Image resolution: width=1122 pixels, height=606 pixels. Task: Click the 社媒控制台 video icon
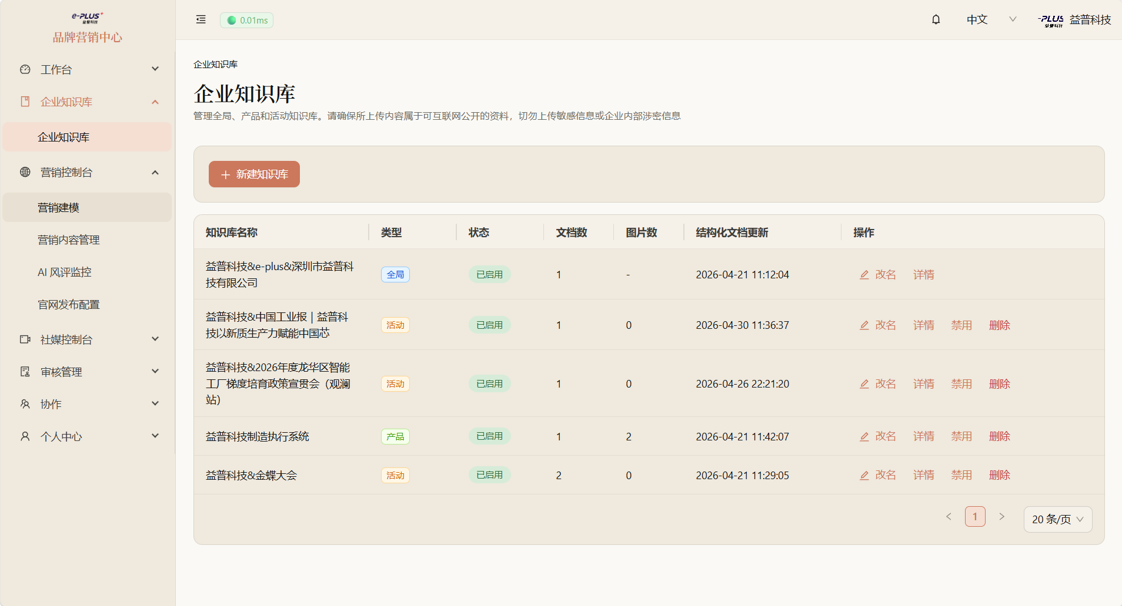[25, 339]
